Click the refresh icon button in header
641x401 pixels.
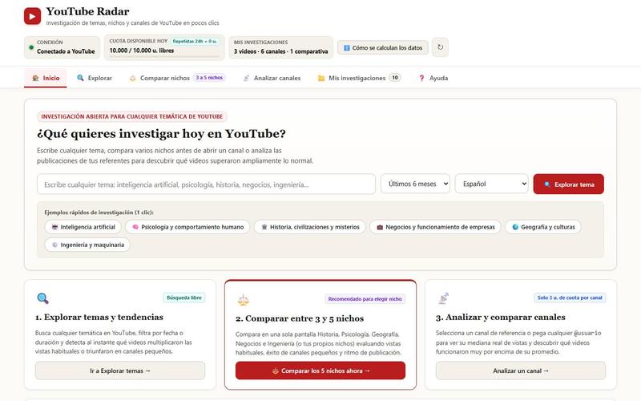pos(440,47)
